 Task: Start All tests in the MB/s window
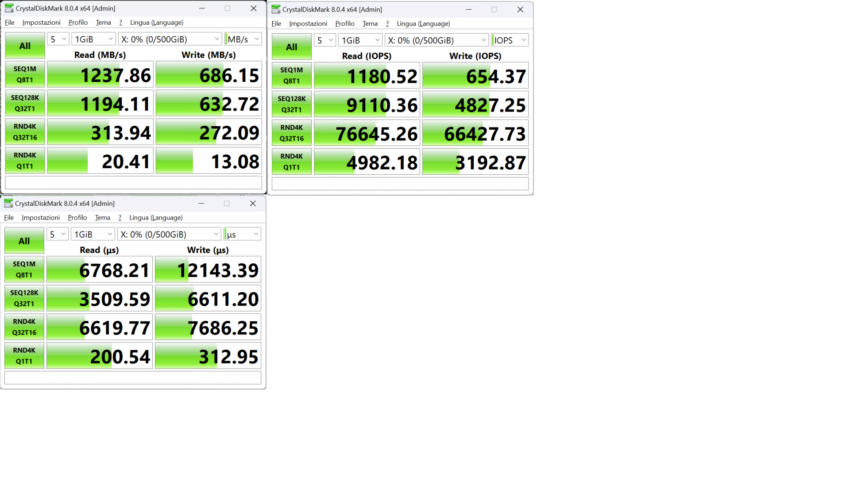tap(25, 46)
